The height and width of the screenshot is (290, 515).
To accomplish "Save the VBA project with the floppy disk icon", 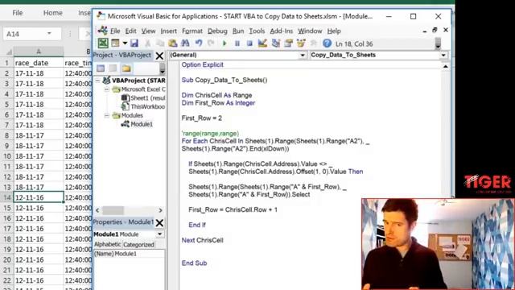I will point(134,43).
